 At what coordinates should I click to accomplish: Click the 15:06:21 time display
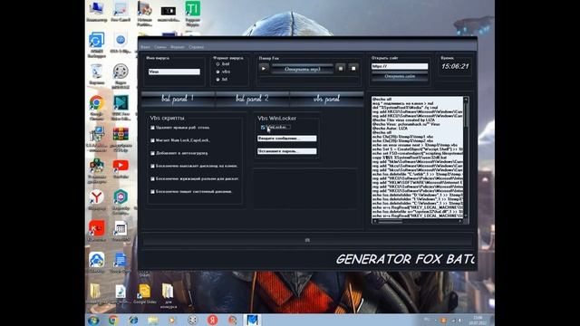click(455, 66)
